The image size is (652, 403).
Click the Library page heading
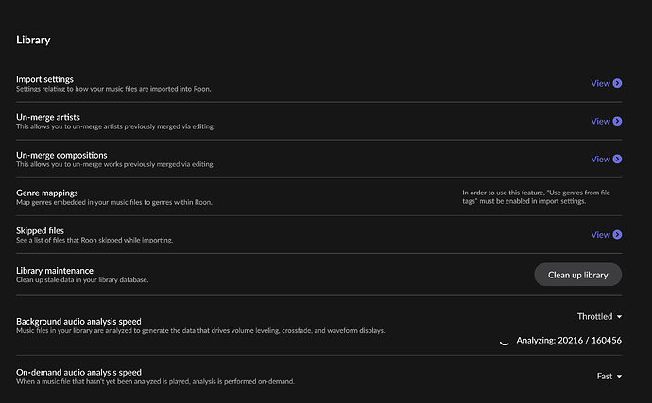[33, 41]
